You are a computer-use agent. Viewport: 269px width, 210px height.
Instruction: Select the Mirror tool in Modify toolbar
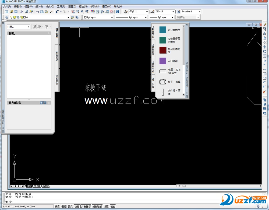[x=265, y=33]
